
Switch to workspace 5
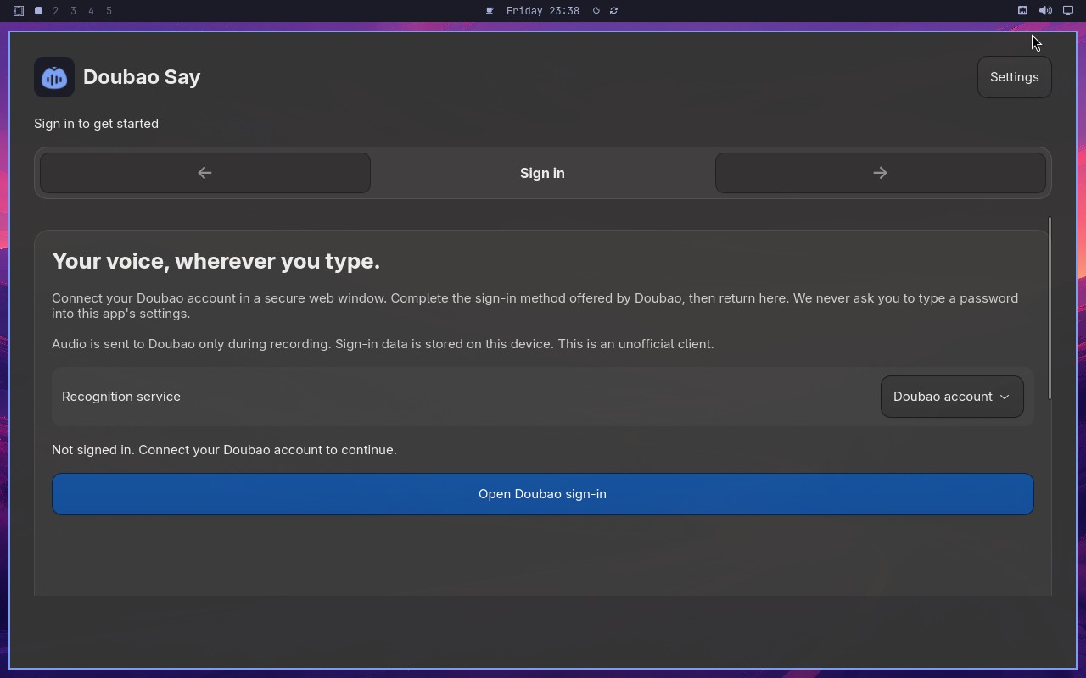109,11
